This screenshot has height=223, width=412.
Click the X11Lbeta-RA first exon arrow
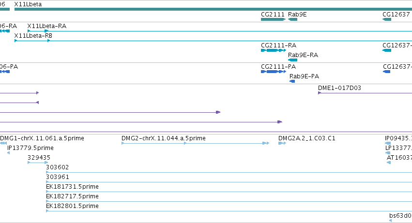click(29, 31)
